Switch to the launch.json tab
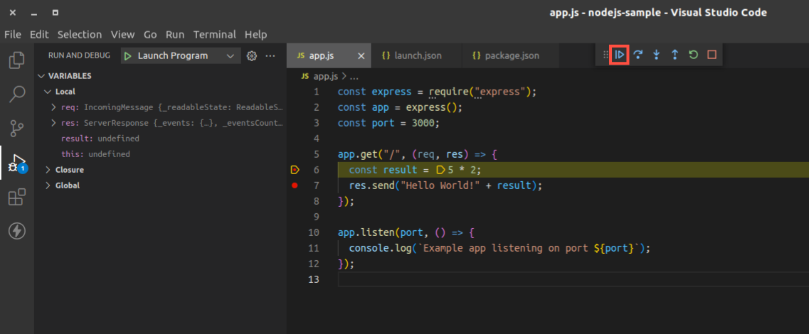The height and width of the screenshot is (334, 809). [418, 55]
